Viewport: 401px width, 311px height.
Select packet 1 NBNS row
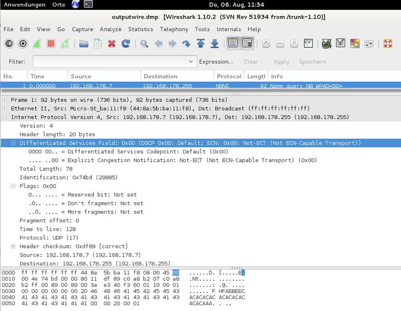[x=200, y=86]
